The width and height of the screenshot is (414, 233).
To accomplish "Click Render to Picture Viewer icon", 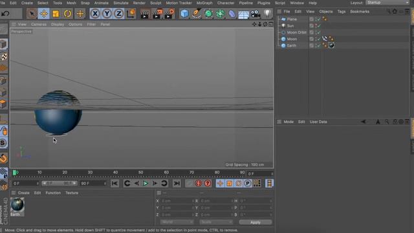I will [157, 14].
